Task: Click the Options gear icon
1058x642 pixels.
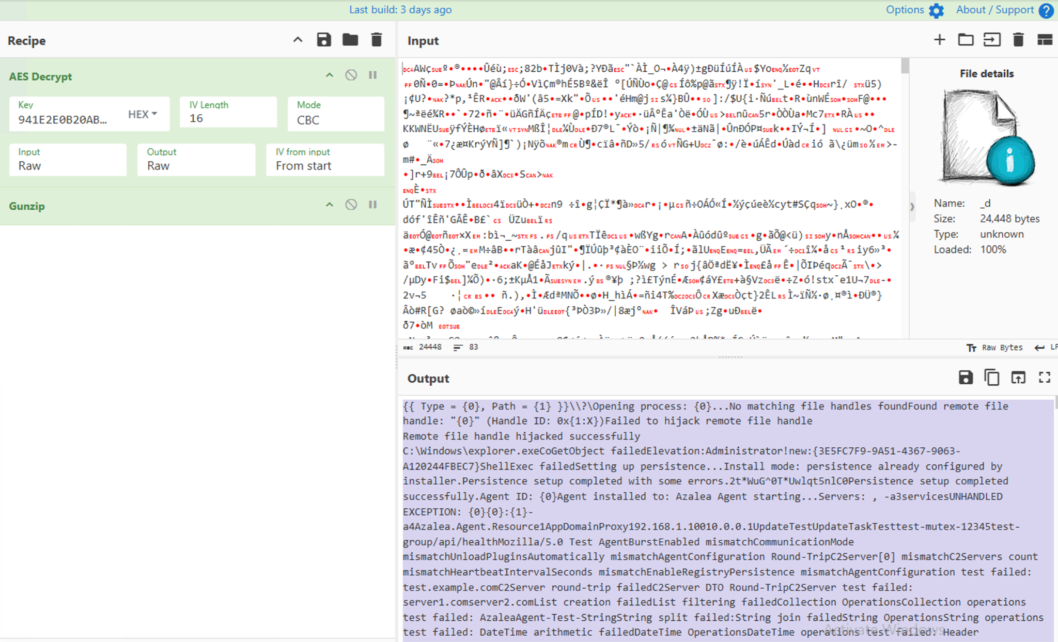Action: tap(936, 10)
